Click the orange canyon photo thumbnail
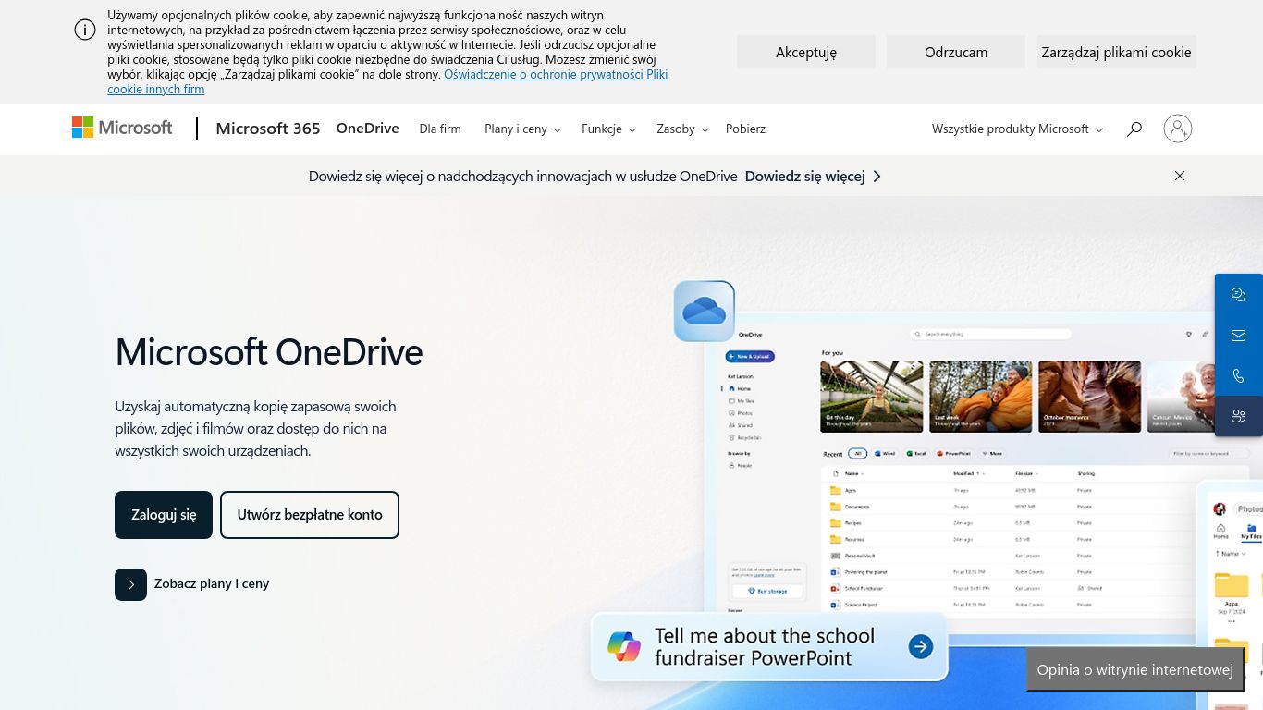The image size is (1263, 710). tap(1089, 397)
